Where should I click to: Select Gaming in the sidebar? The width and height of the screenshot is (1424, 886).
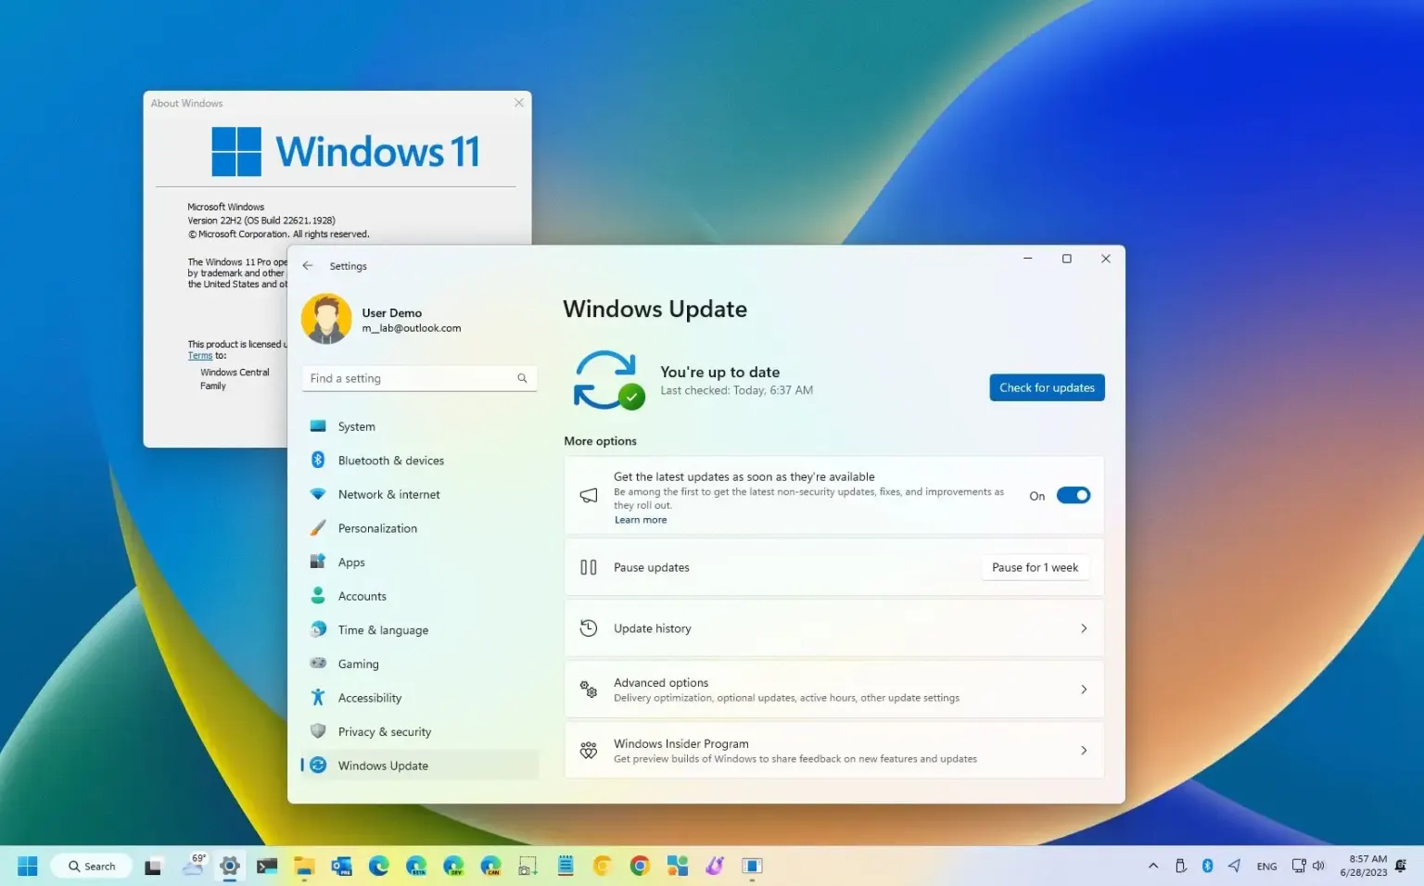(419, 664)
